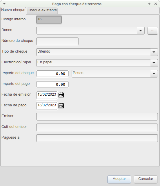Click the Importe del cheque amount field
This screenshot has width=160, height=186.
[x=52, y=74]
